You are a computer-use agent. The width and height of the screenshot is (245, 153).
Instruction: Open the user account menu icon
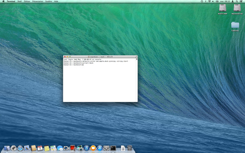(233, 1)
